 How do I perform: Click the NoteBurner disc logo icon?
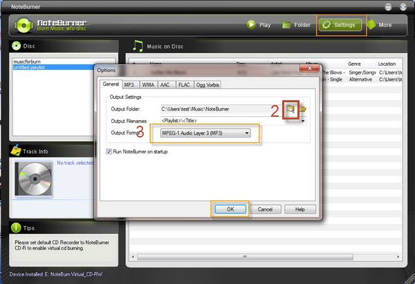[24, 26]
